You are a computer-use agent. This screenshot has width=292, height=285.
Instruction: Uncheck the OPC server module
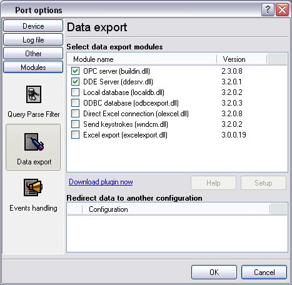(75, 71)
